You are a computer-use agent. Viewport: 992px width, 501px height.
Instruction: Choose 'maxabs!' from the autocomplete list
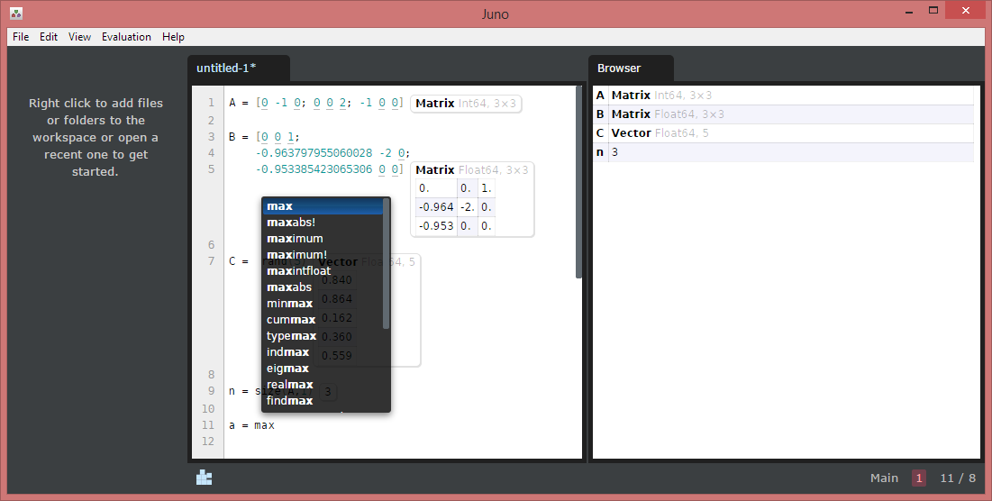click(x=323, y=222)
